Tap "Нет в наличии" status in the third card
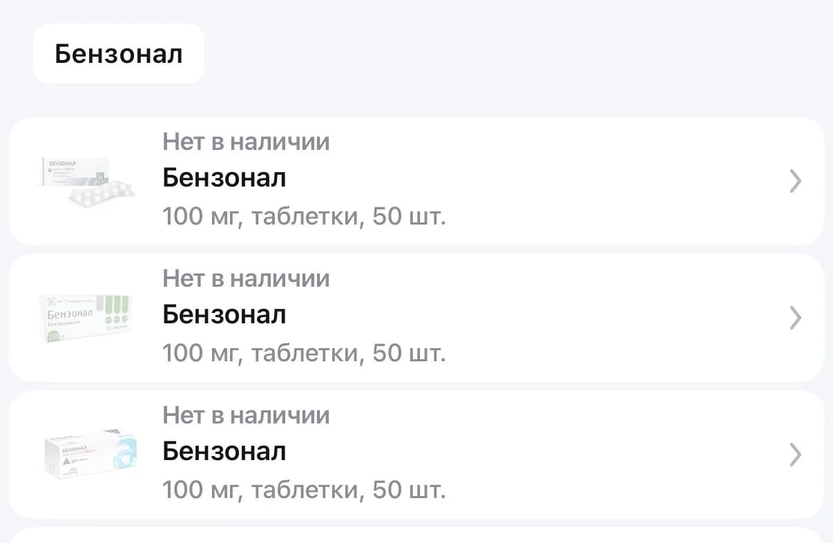The width and height of the screenshot is (833, 543). click(x=246, y=415)
